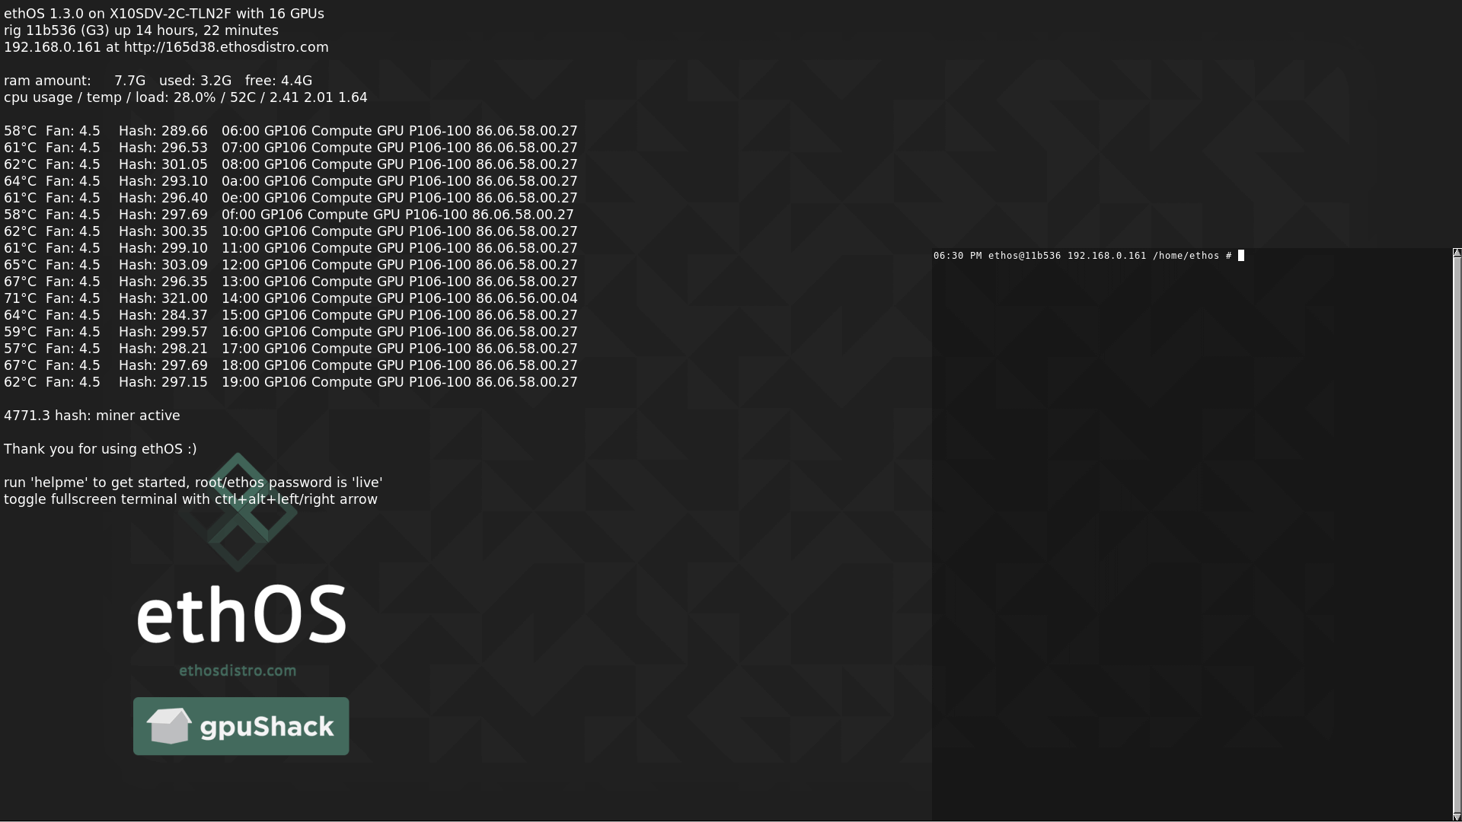
Task: Click the terminal scrollbar down arrow
Action: pyautogui.click(x=1456, y=817)
